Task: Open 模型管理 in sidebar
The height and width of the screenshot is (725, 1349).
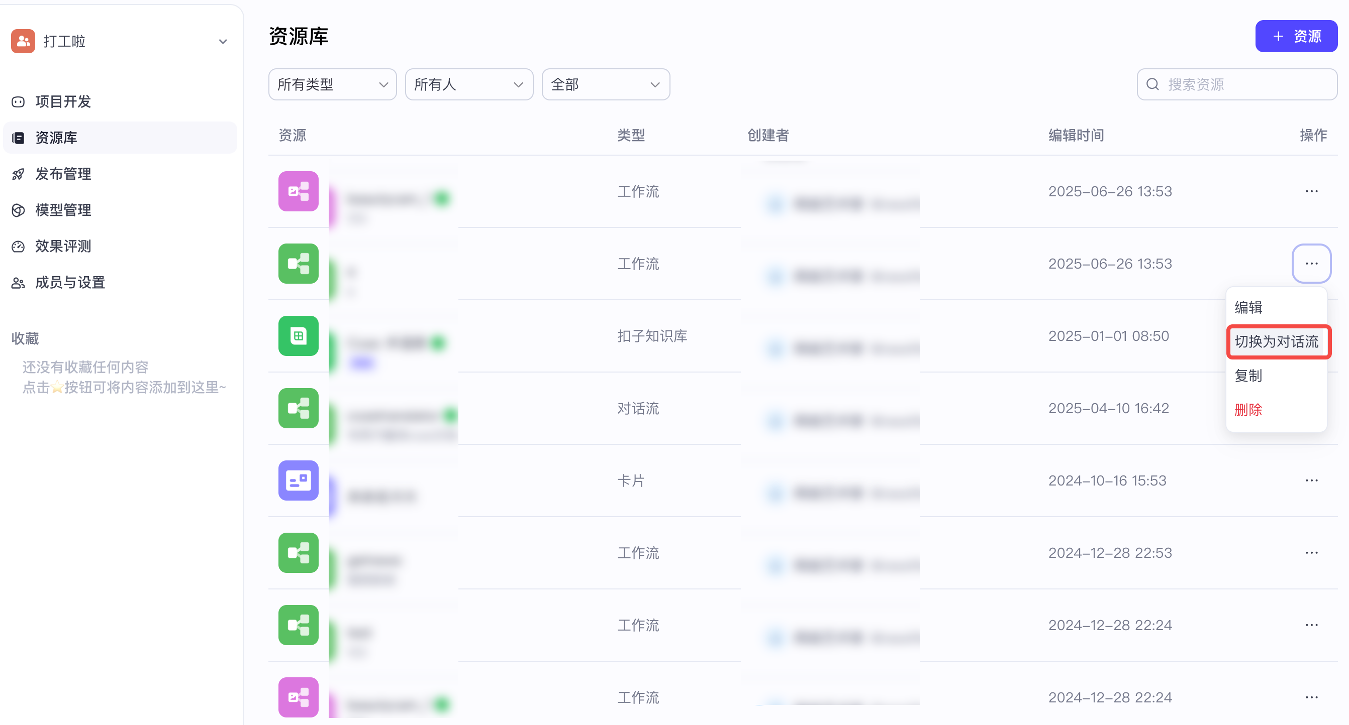Action: tap(63, 210)
